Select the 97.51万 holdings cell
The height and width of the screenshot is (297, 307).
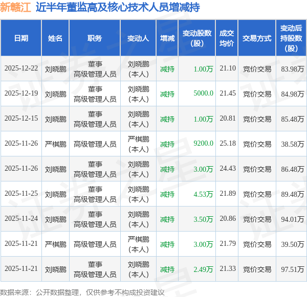click(293, 269)
